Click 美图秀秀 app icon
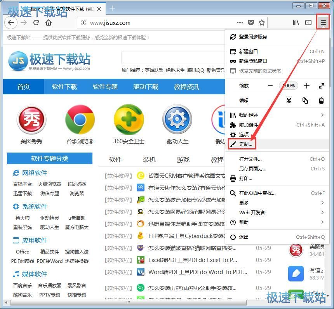 click(x=31, y=119)
